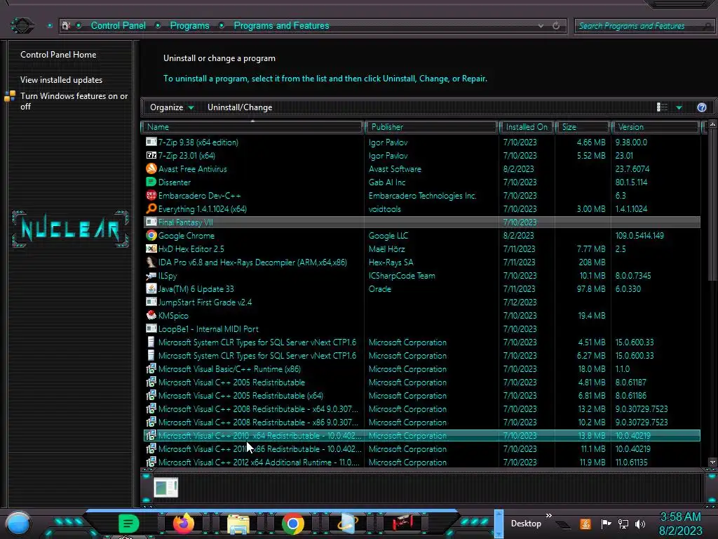Viewport: 718px width, 539px height.
Task: Click the list scrollbar down arrow
Action: click(x=712, y=462)
